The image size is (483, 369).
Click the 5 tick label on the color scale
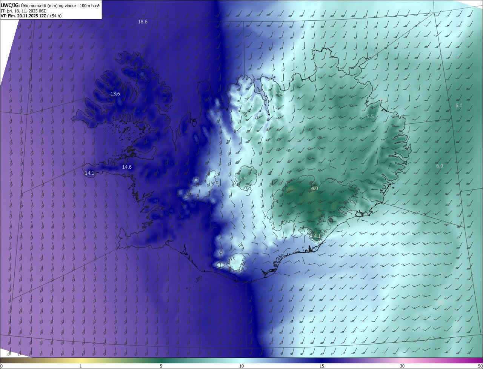(x=161, y=366)
